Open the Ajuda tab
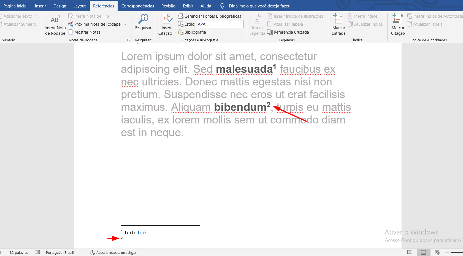Image resolution: width=463 pixels, height=256 pixels. click(x=206, y=6)
